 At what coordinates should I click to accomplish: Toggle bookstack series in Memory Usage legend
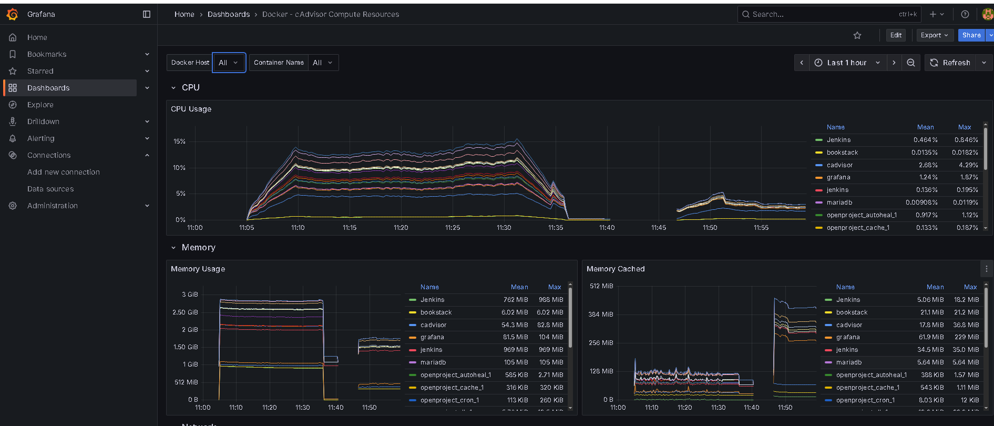(x=436, y=312)
